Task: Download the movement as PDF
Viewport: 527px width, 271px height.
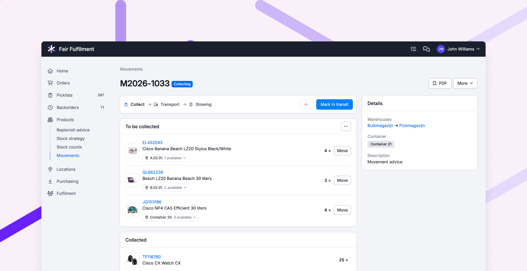Action: [440, 83]
